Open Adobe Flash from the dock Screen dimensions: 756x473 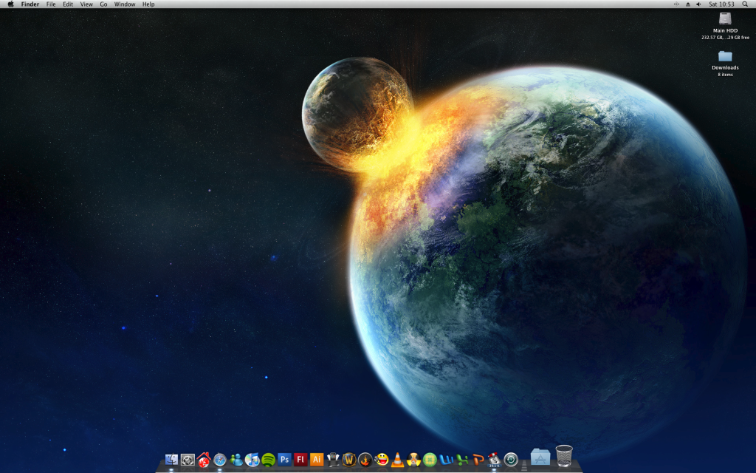click(300, 460)
